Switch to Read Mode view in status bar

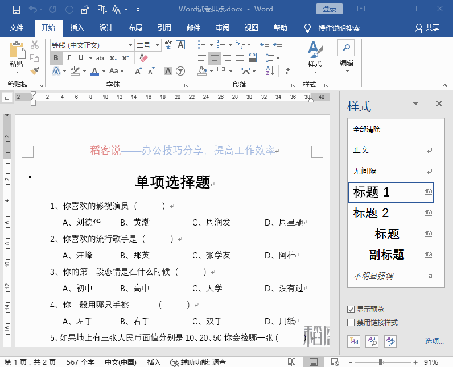292,362
